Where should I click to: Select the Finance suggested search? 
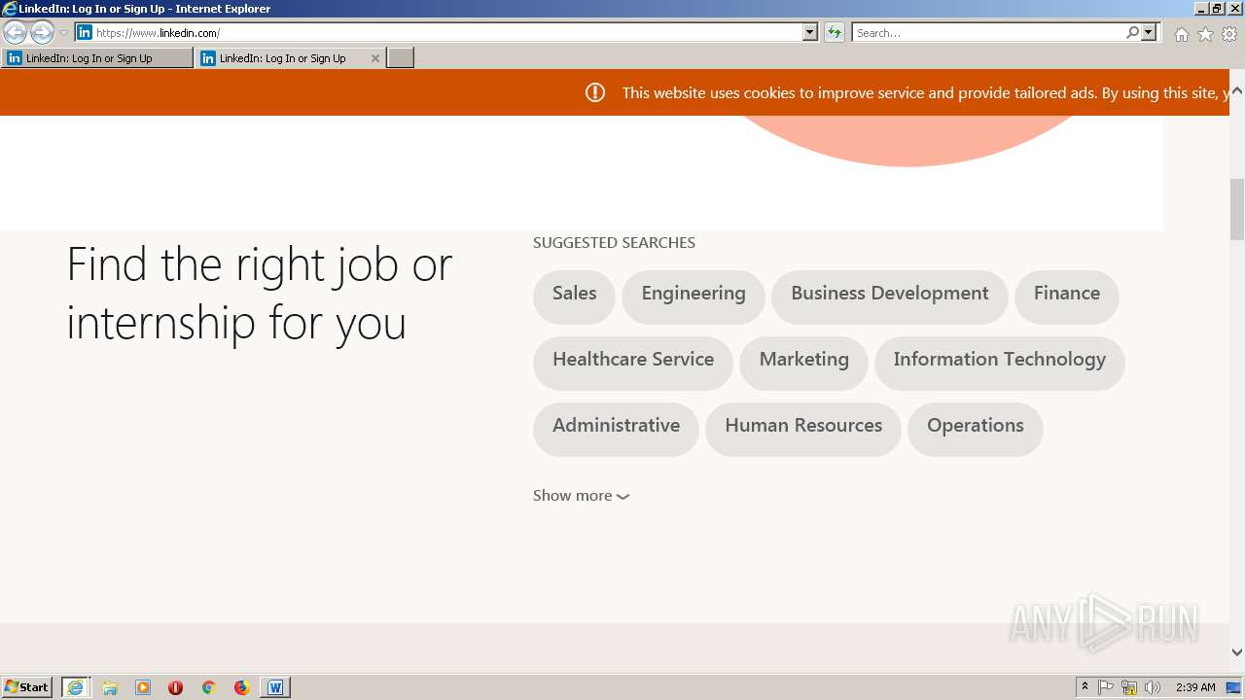1067,297
